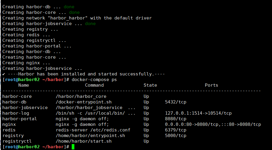Click the 5432/tcp port of harbor-db
Viewport: 272px width, 150px height.
[175, 102]
